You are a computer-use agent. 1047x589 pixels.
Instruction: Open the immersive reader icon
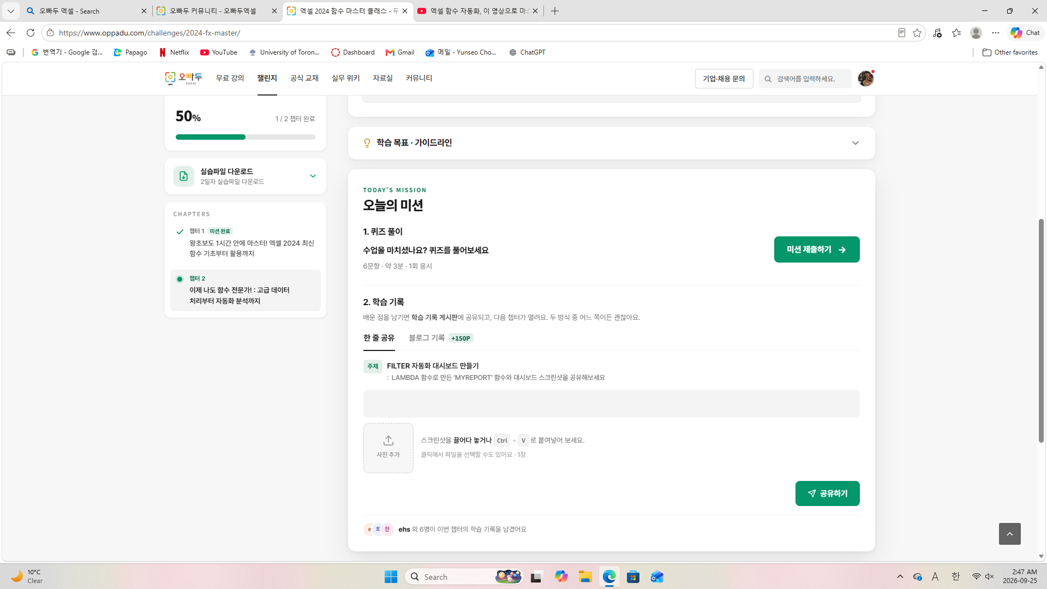902,33
